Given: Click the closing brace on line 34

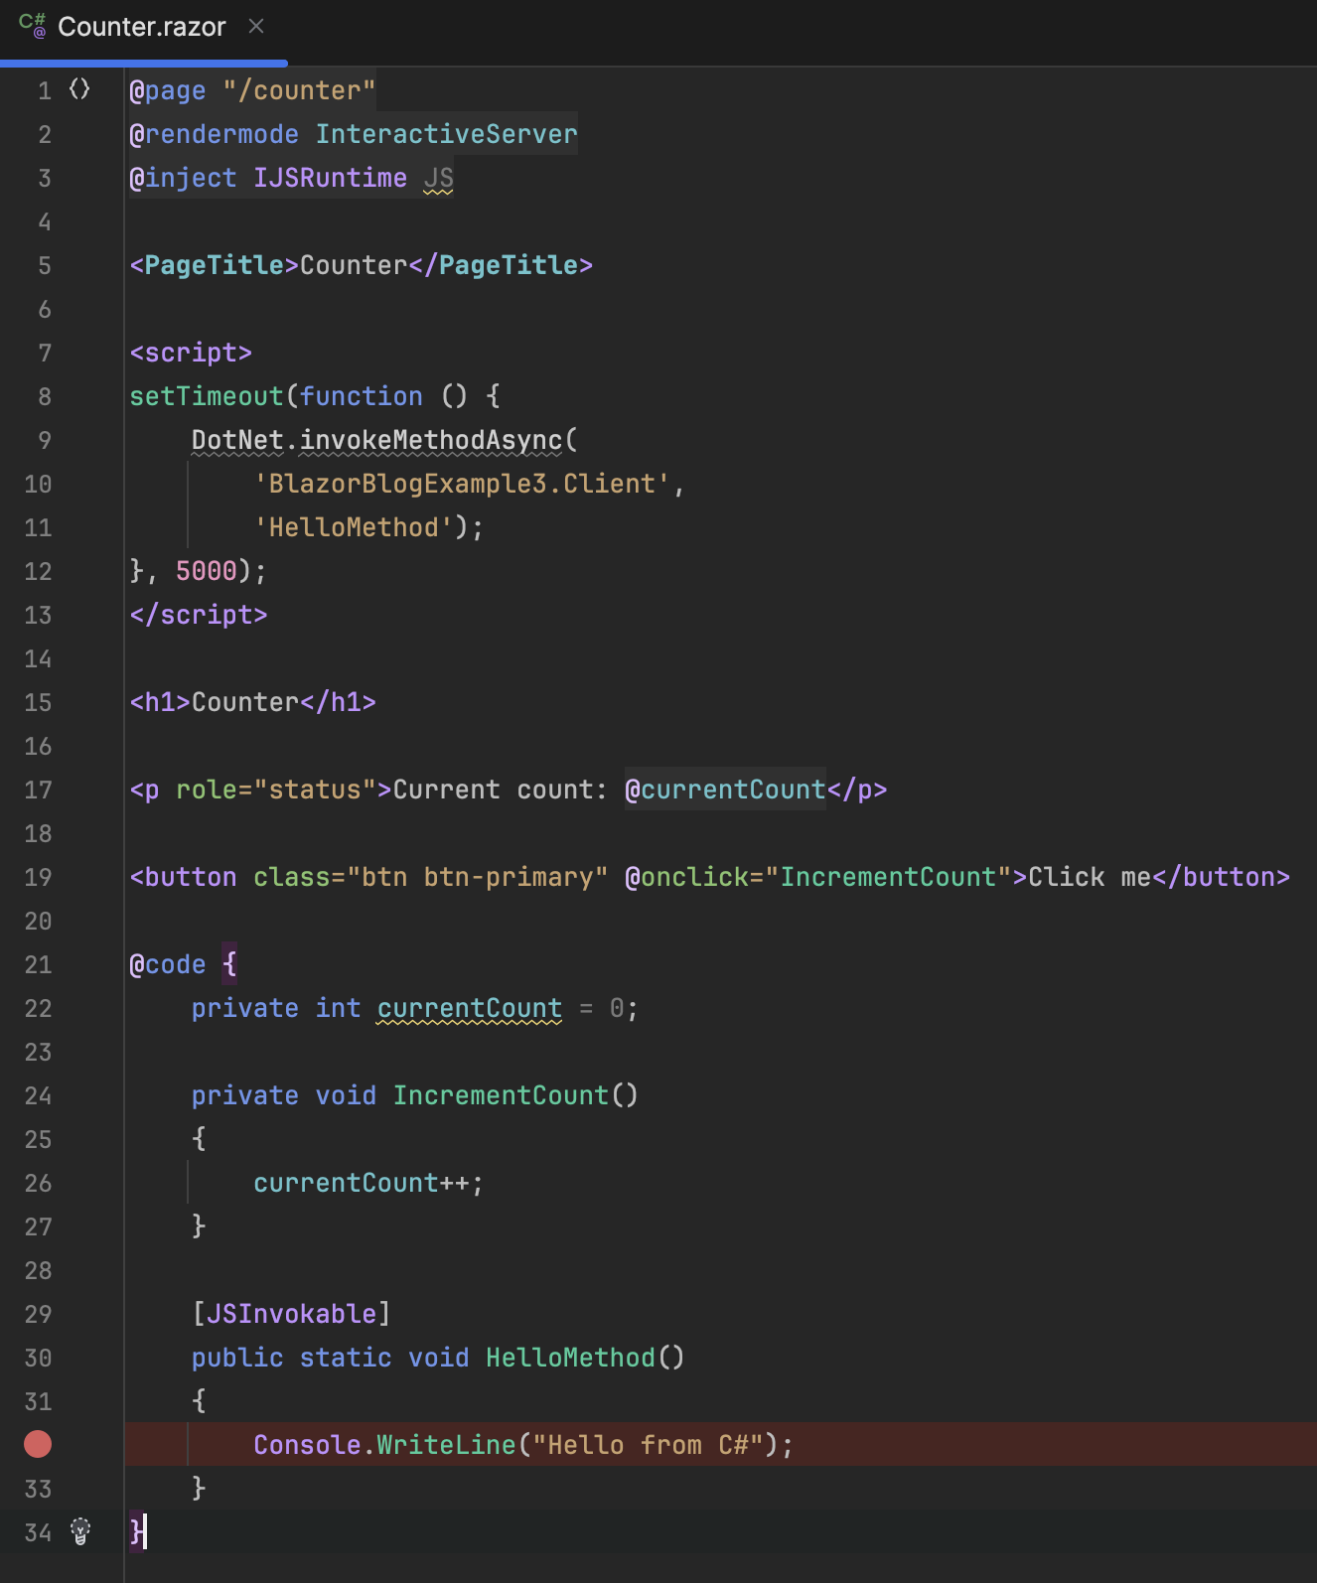Looking at the screenshot, I should [x=137, y=1531].
